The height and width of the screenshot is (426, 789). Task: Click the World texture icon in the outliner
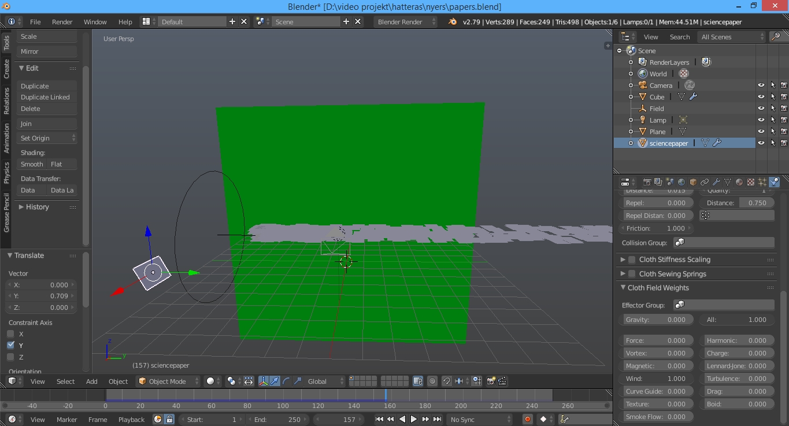[x=684, y=73]
